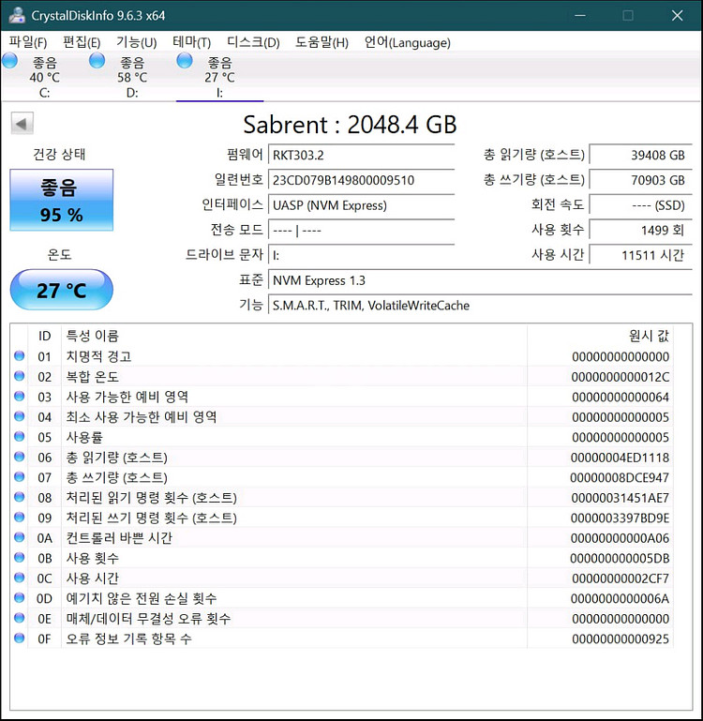
Task: Click the 27 °C temperature button
Action: coord(62,290)
